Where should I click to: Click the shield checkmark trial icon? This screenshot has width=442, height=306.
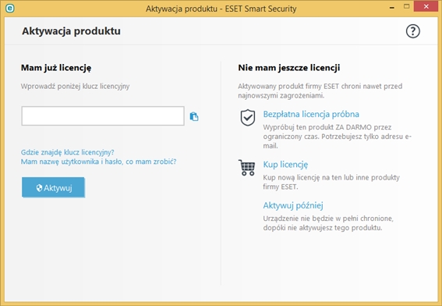click(247, 117)
